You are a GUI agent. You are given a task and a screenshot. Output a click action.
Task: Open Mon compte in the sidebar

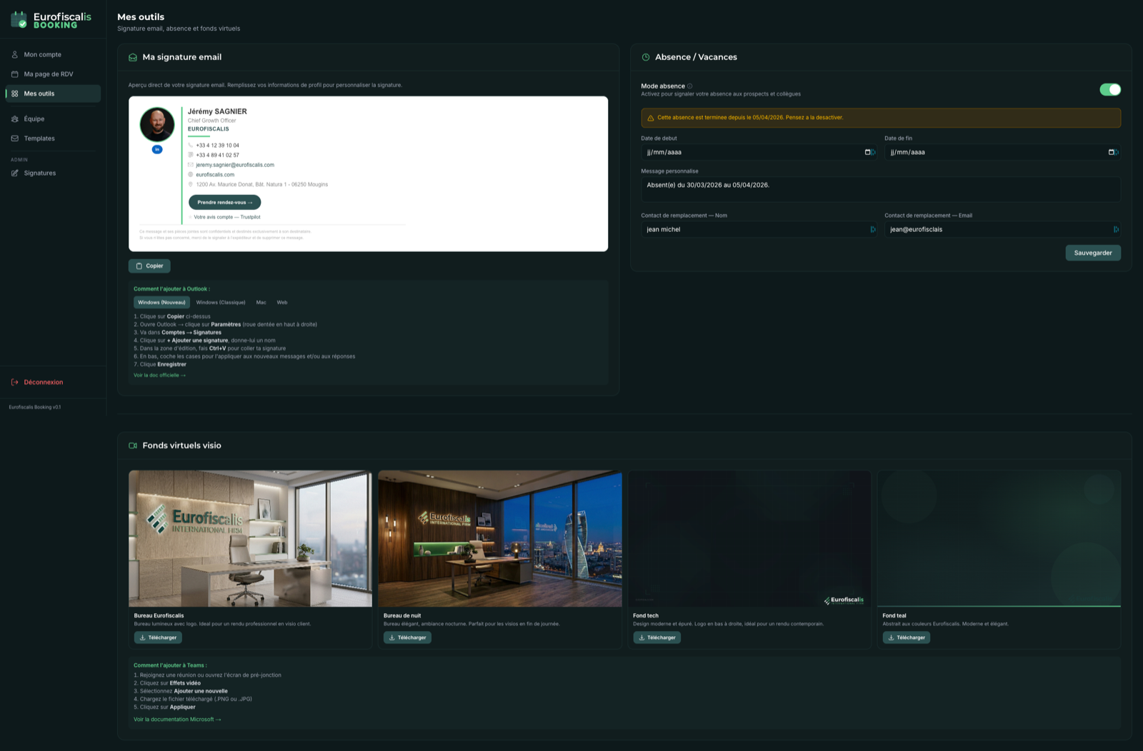42,55
